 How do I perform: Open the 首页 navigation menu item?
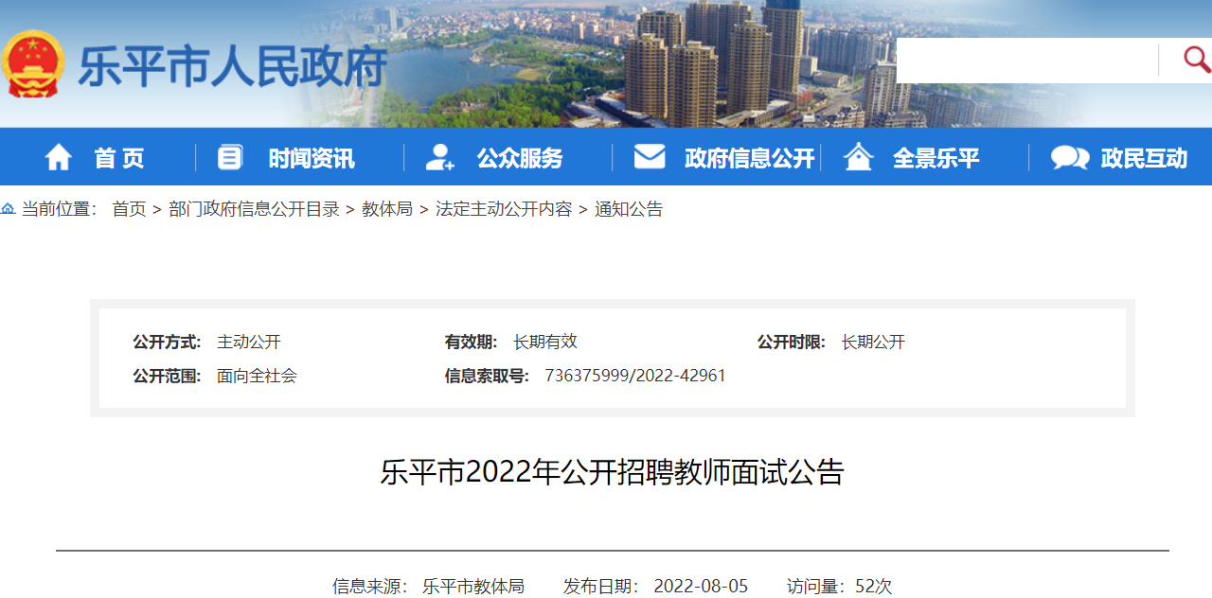click(119, 158)
